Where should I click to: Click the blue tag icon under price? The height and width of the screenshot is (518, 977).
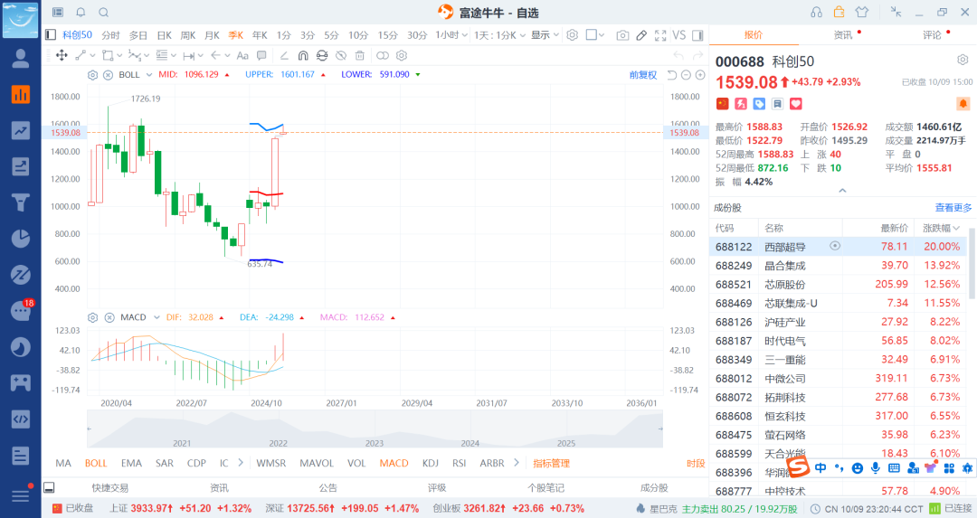759,104
